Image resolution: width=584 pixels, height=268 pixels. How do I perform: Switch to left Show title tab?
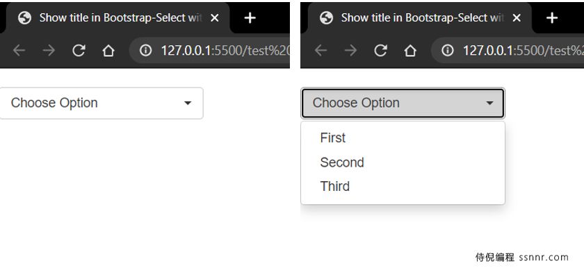tap(118, 18)
